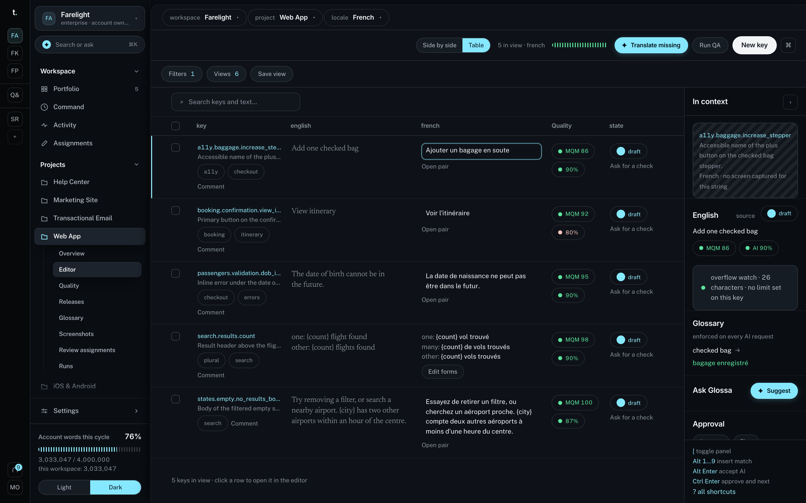Check the booking.confirmation.view row checkbox
Image resolution: width=806 pixels, height=503 pixels.
tap(176, 211)
